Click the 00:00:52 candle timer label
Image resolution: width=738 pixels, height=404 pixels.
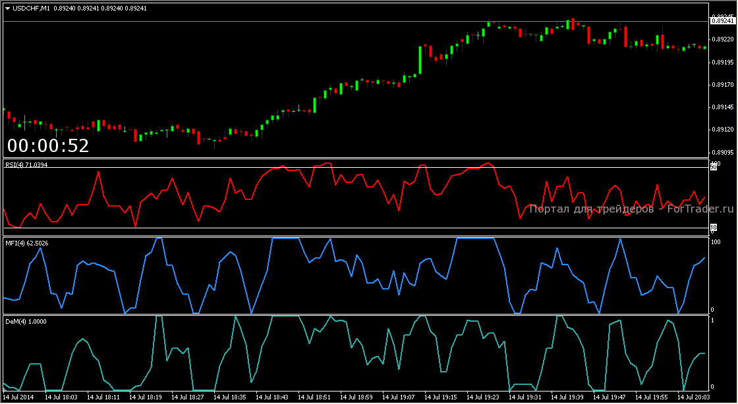click(x=48, y=146)
